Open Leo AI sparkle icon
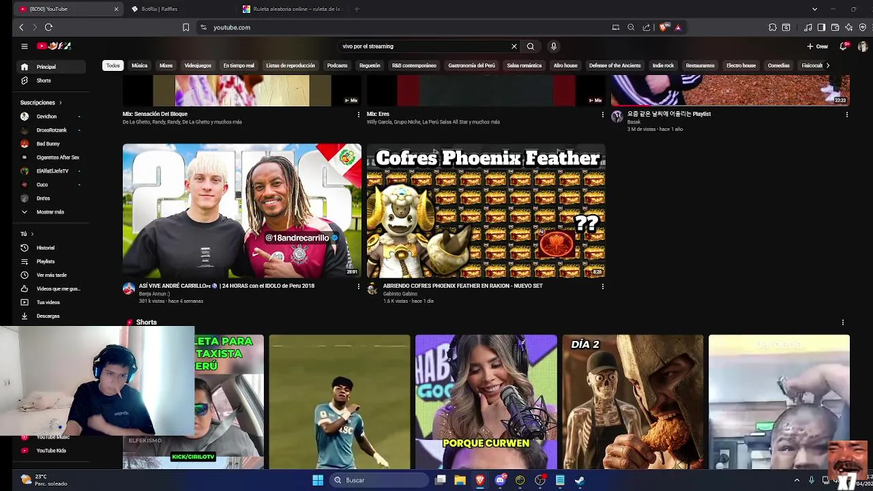Image resolution: width=873 pixels, height=491 pixels. coord(848,27)
